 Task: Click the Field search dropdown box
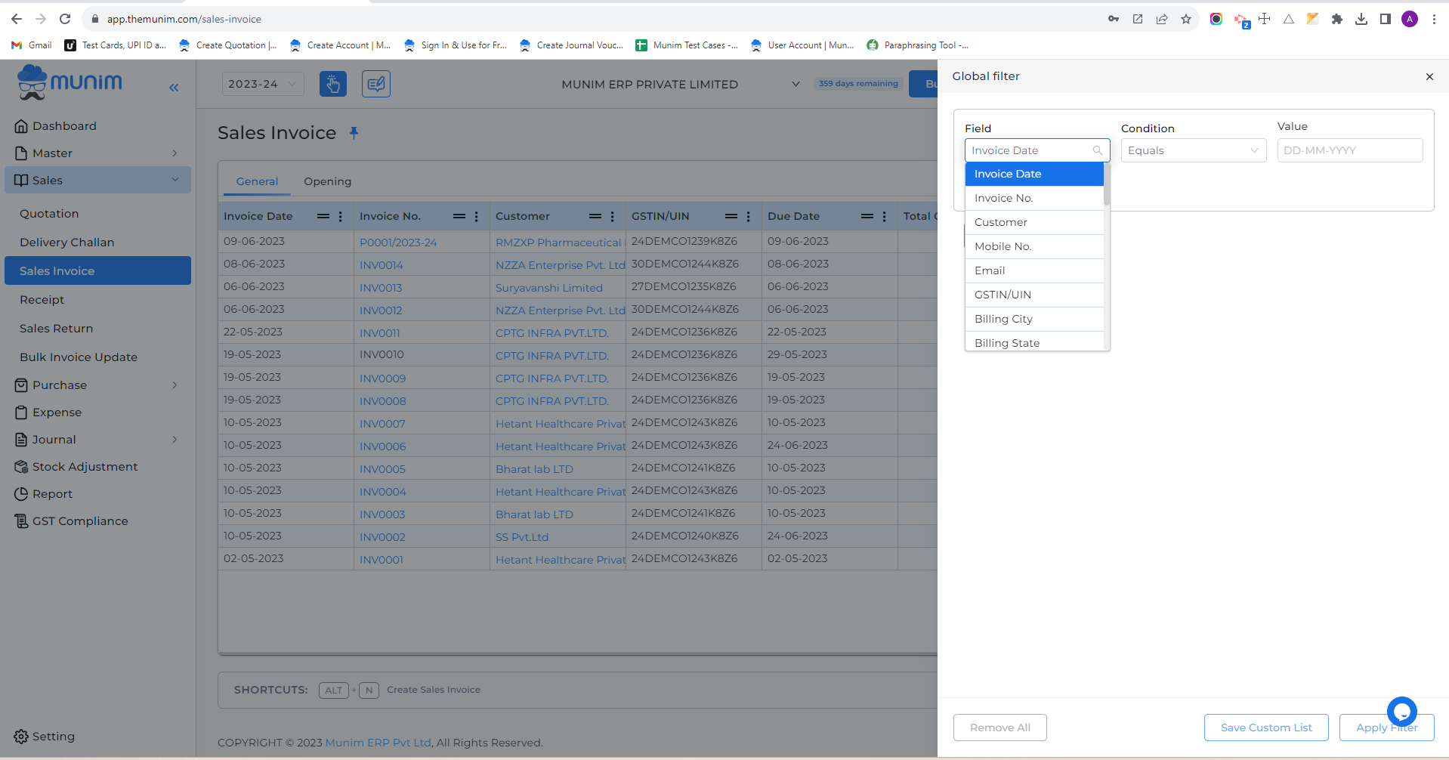1037,150
